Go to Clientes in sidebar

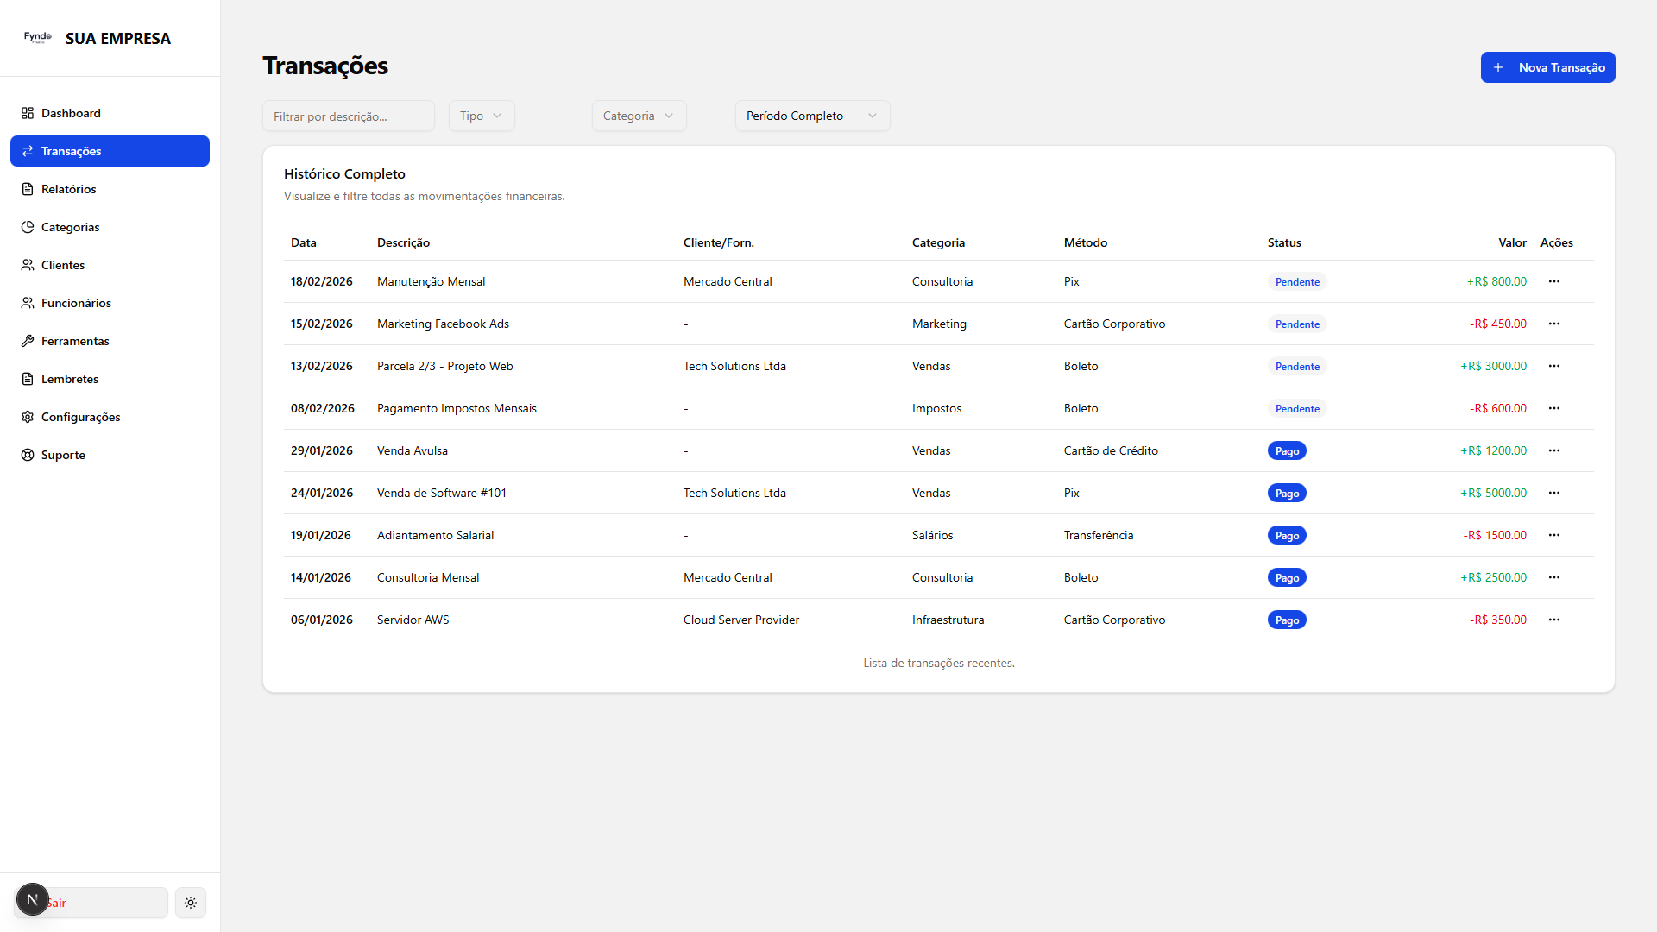[63, 265]
